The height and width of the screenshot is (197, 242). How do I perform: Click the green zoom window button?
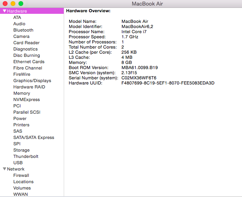click(21, 4)
